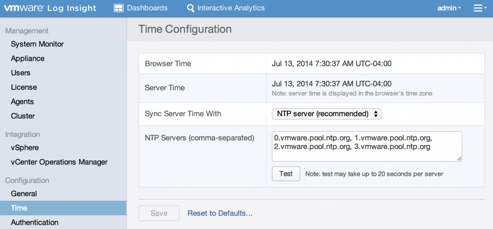Switch to Interactive Analytics tab

[231, 8]
